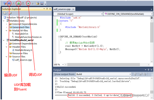Click editor horizontal scroll right arrow

148,65
